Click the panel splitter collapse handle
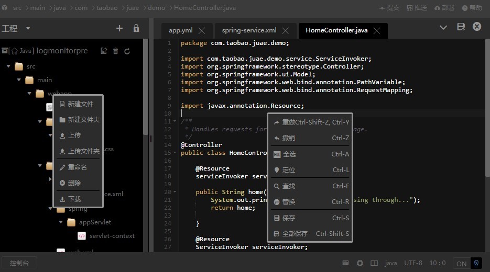Viewport: 490px width, 272px height. click(x=151, y=139)
